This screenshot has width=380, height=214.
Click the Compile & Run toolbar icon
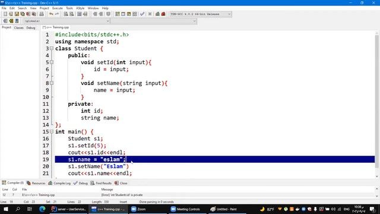pos(129,14)
